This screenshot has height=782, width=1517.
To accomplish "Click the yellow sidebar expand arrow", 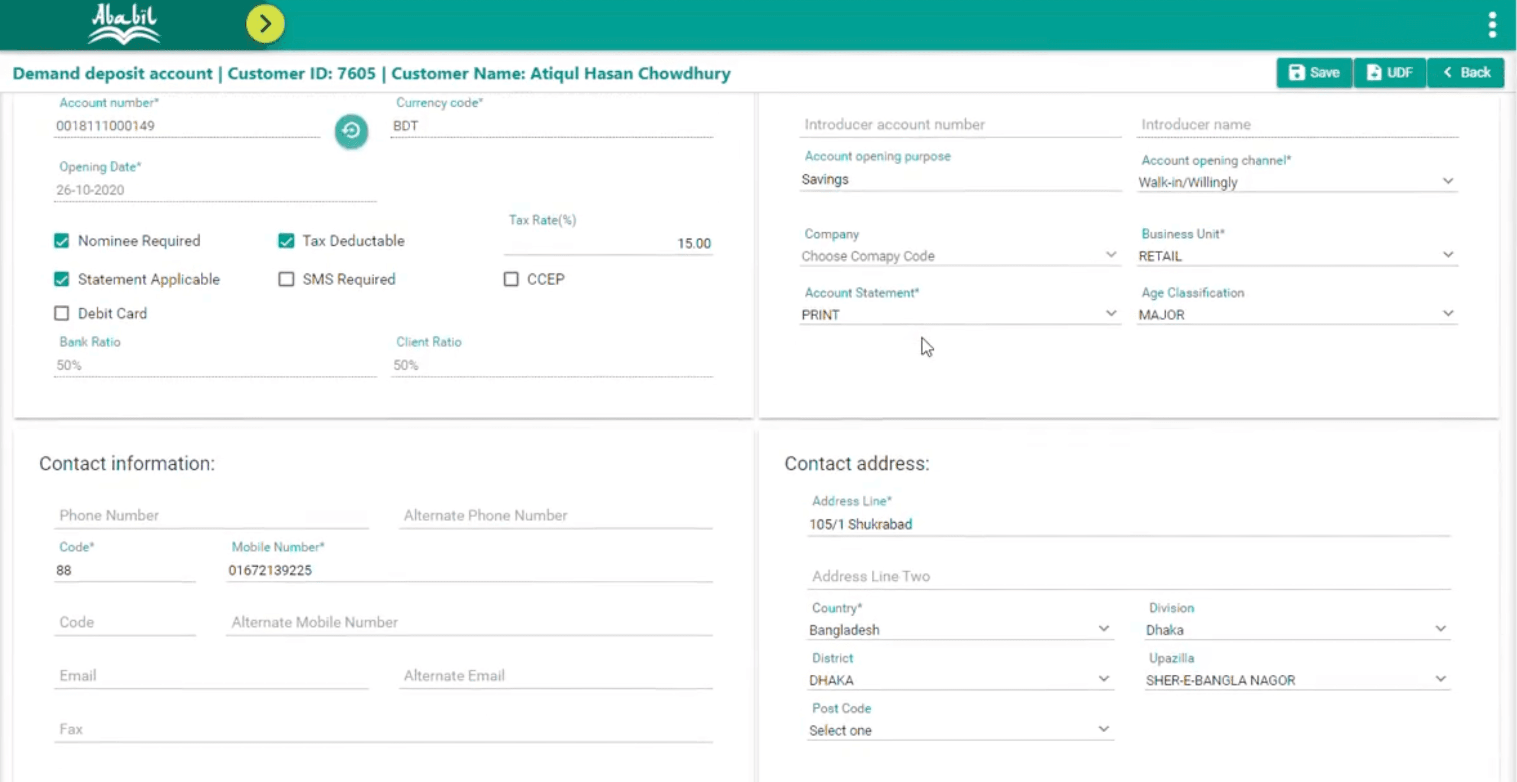I will (265, 23).
